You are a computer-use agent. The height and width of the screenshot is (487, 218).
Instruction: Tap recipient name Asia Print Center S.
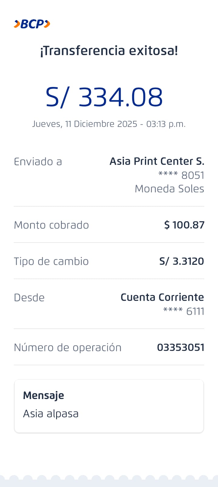pos(157,161)
